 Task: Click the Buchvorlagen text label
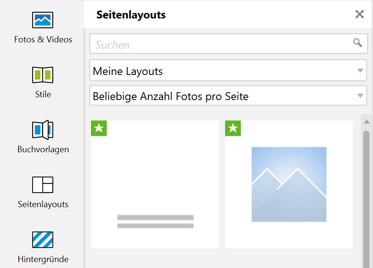[x=43, y=149]
